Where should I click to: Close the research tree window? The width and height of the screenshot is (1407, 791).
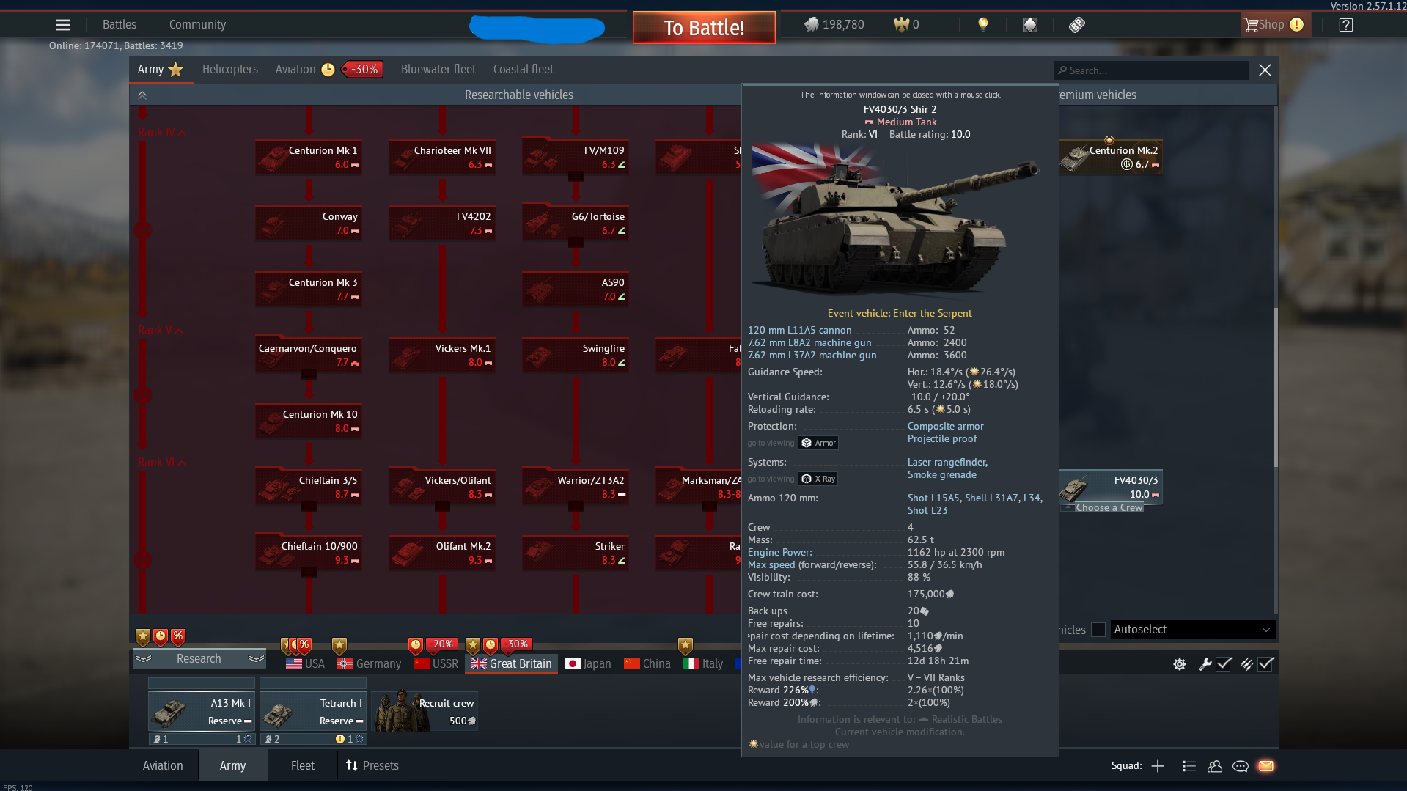point(1265,70)
